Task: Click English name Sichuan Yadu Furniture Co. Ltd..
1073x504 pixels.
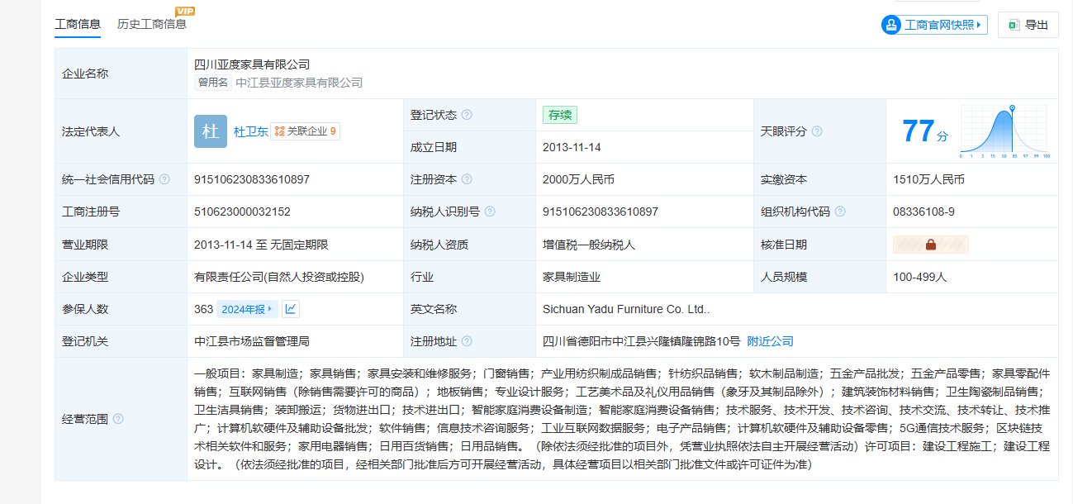Action: click(x=626, y=309)
